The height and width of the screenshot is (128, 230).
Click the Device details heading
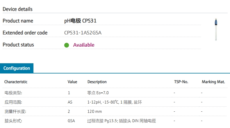click(18, 9)
